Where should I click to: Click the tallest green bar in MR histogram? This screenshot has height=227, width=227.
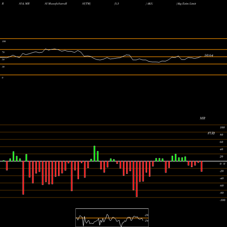point(94,153)
